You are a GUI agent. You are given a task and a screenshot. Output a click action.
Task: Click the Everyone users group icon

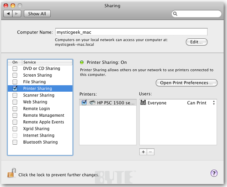click(x=143, y=103)
